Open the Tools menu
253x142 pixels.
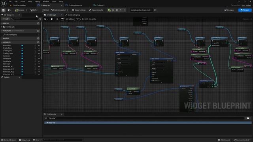click(x=54, y=2)
